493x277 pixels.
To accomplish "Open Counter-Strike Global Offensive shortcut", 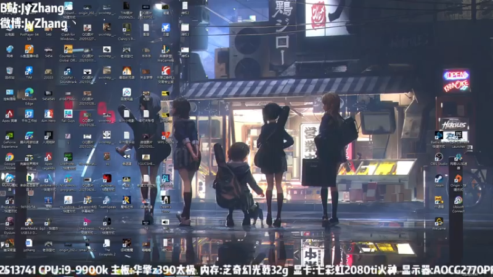I will tap(68, 53).
